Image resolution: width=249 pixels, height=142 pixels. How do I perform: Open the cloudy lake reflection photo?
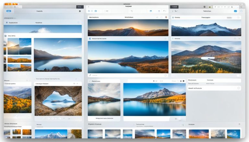coord(104,99)
